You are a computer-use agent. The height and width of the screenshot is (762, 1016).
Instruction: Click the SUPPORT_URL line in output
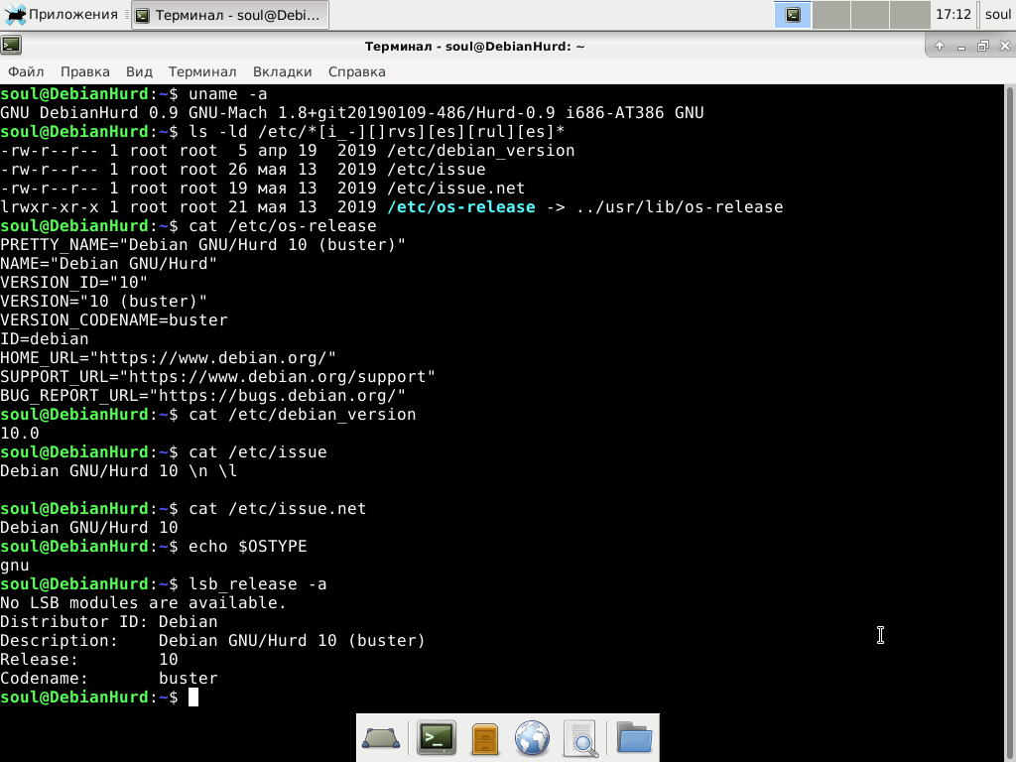(x=217, y=376)
